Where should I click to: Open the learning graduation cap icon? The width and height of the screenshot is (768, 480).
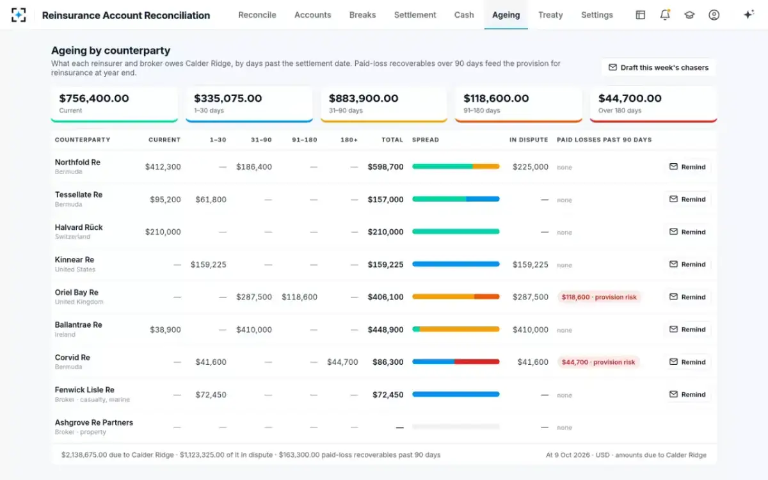pos(689,15)
